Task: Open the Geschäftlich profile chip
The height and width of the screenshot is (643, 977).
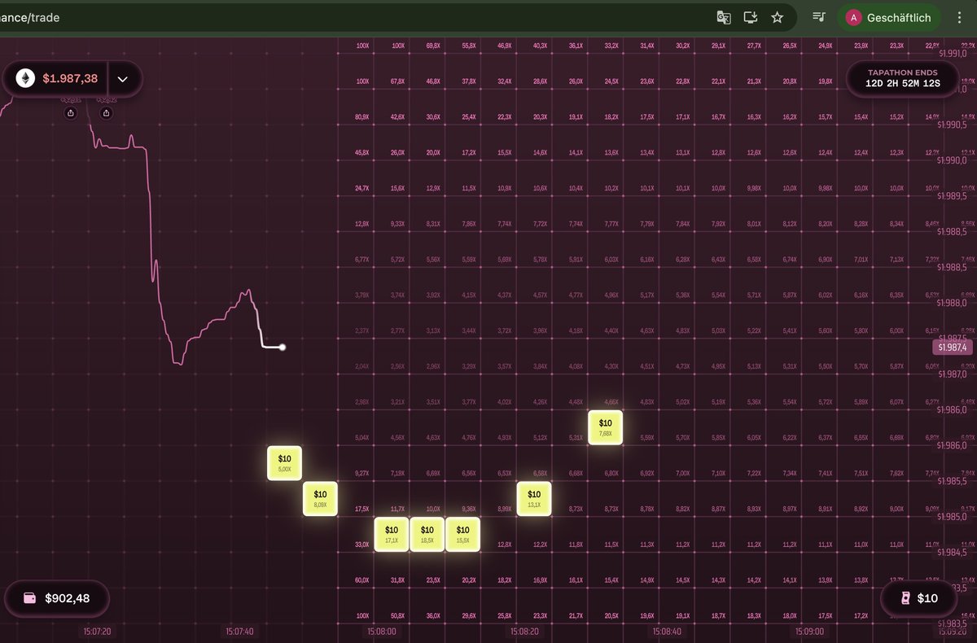Action: tap(889, 17)
